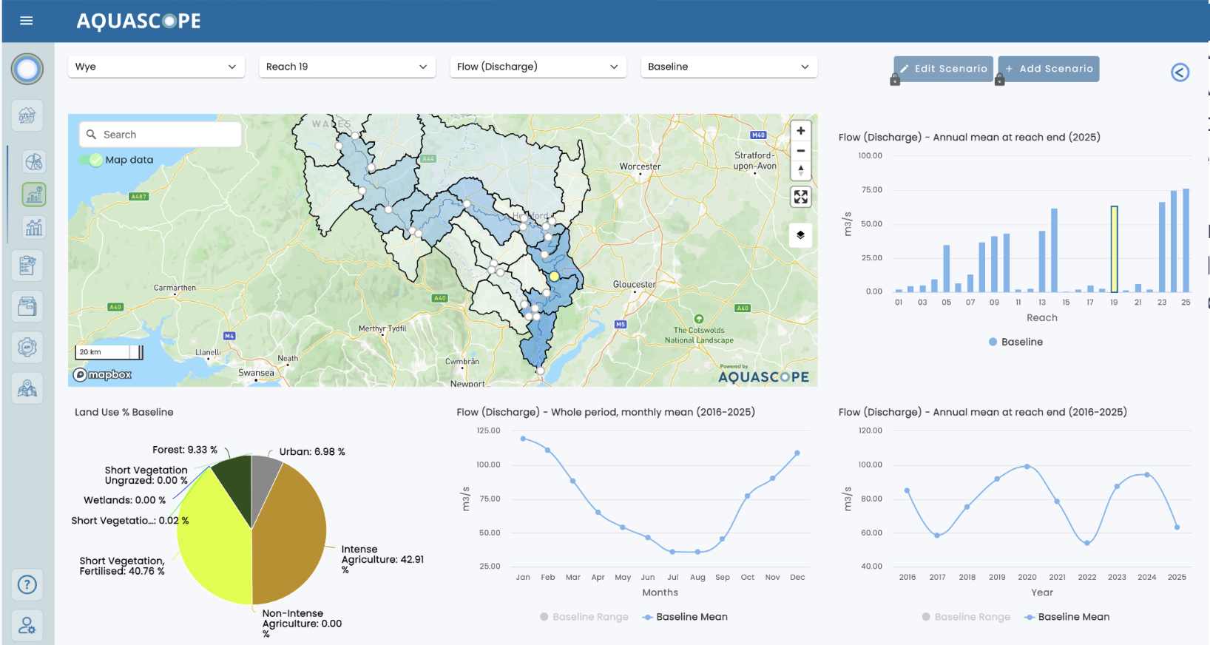Image resolution: width=1210 pixels, height=645 pixels.
Task: Click the Gloucester label on the map
Action: [x=634, y=285]
